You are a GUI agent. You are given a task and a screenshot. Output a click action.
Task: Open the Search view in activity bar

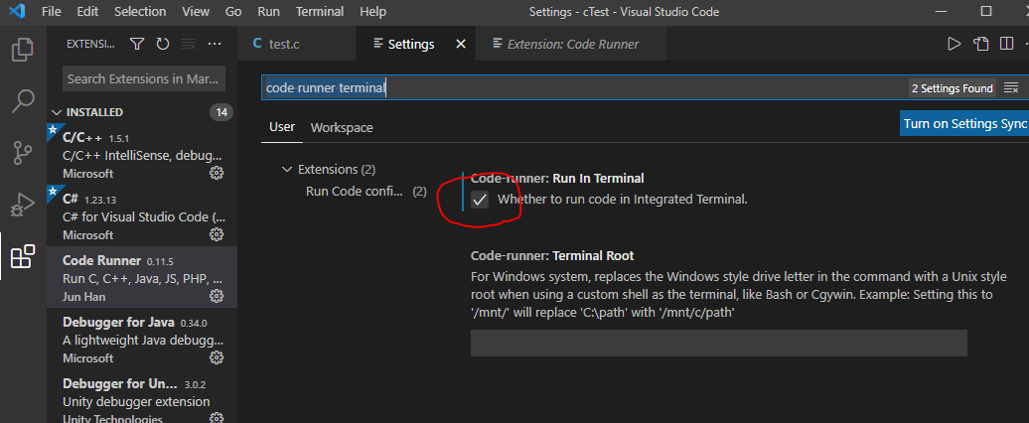(22, 101)
